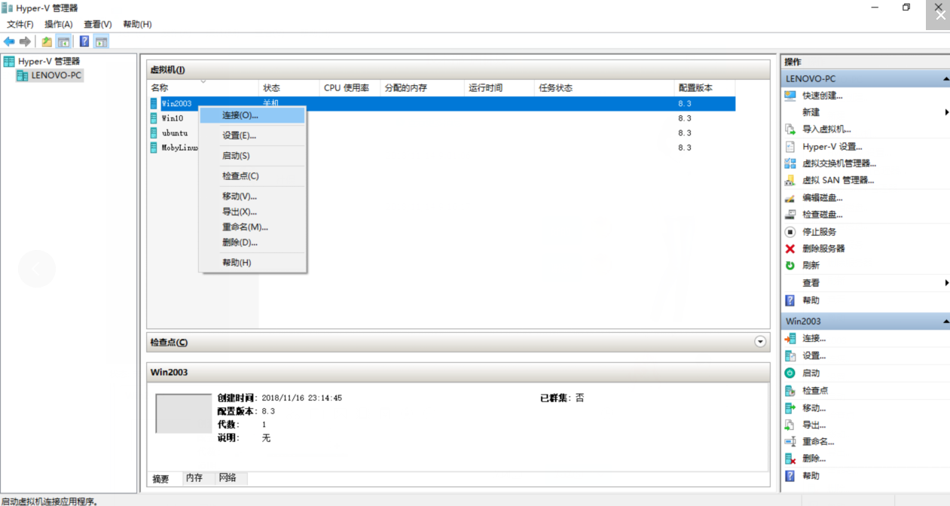Switch to the 摘要 tab
The width and height of the screenshot is (950, 506).
pos(161,478)
